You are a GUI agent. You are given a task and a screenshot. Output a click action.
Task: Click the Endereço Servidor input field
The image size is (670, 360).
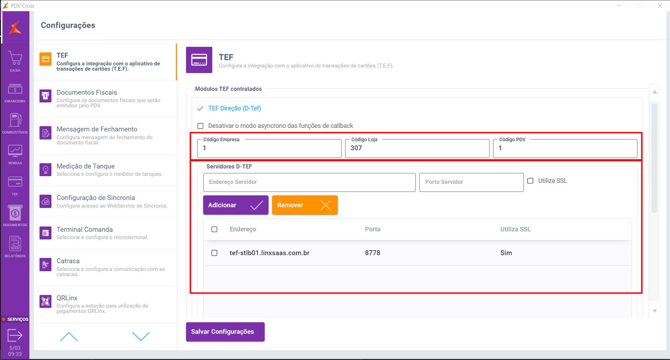tap(309, 182)
